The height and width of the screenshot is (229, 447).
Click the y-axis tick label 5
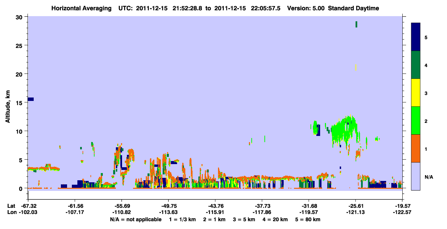[21, 160]
